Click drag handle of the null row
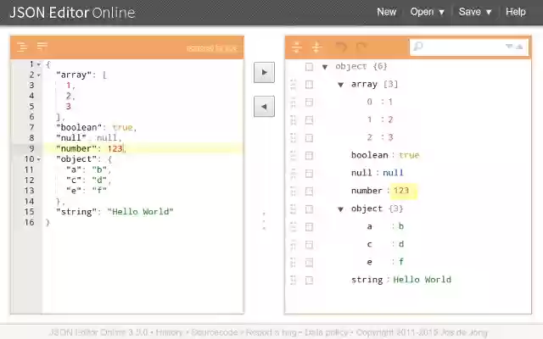Image resolution: width=543 pixels, height=339 pixels. pyautogui.click(x=294, y=173)
